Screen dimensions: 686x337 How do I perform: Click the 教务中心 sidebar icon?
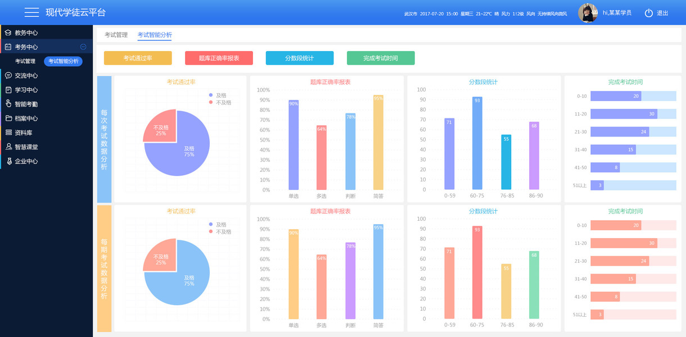click(x=8, y=33)
